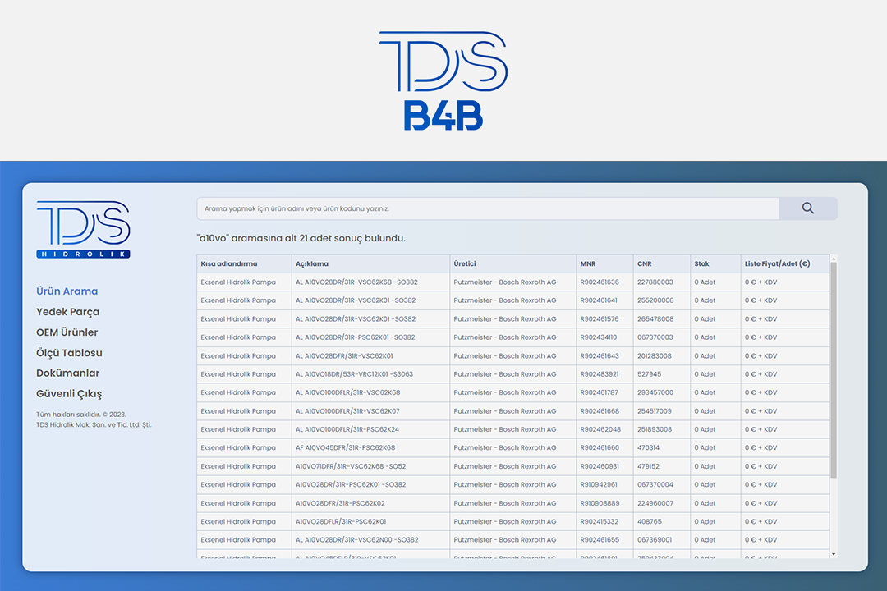This screenshot has width=887, height=591.
Task: Select product AF A10VO45DFR/31R-PSC62K68
Action: [x=345, y=448]
